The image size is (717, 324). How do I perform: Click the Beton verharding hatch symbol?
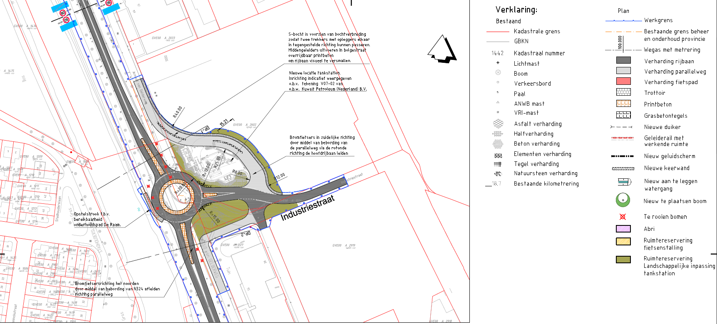pyautogui.click(x=498, y=144)
